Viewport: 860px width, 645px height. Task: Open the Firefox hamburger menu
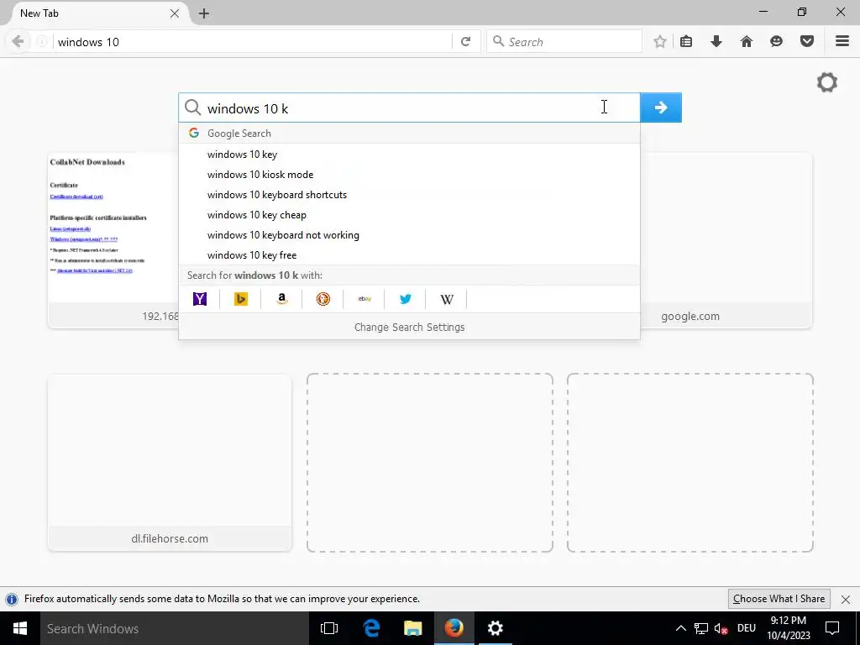pyautogui.click(x=842, y=42)
